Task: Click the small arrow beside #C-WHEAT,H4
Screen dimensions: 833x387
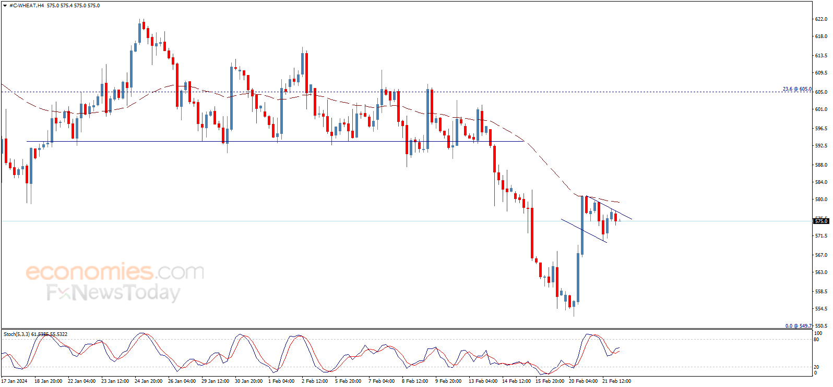Action: pos(5,6)
